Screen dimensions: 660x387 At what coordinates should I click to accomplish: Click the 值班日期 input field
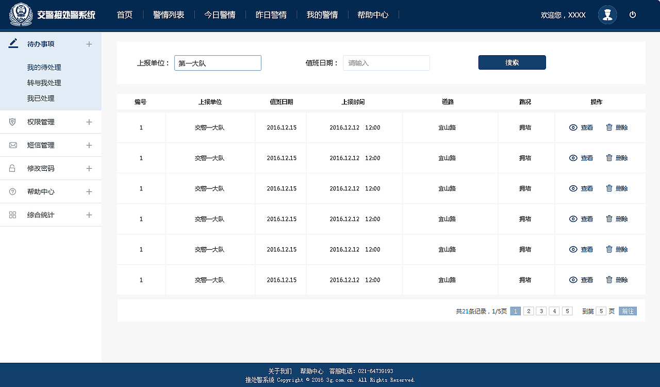click(386, 62)
